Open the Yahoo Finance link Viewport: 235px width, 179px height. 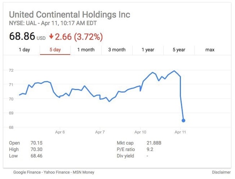55,172
